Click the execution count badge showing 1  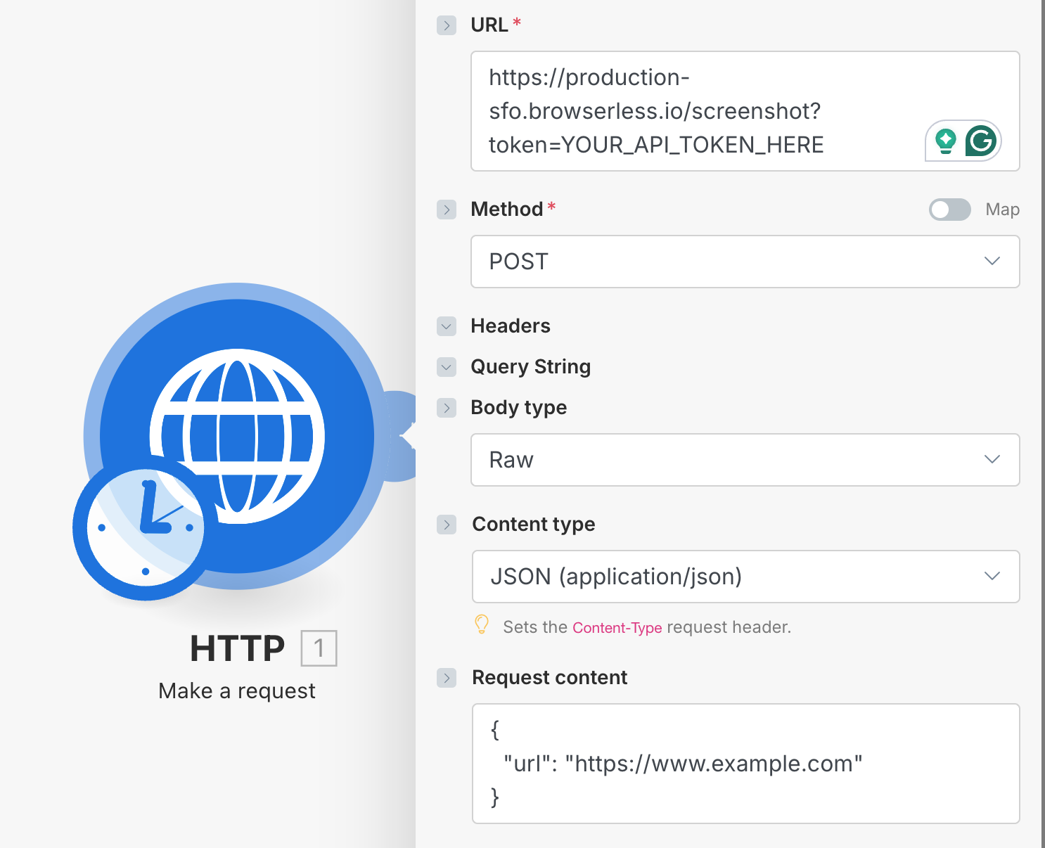pos(320,648)
